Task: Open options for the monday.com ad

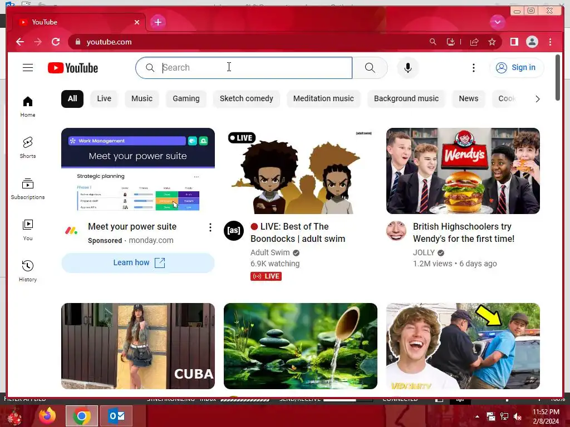Action: [x=210, y=227]
